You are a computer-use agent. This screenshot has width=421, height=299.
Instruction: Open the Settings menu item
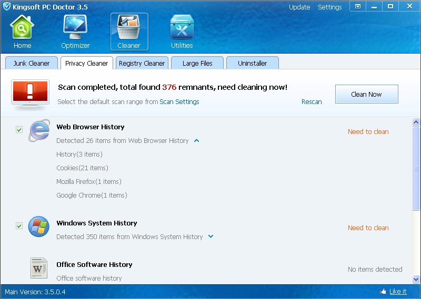tap(330, 7)
